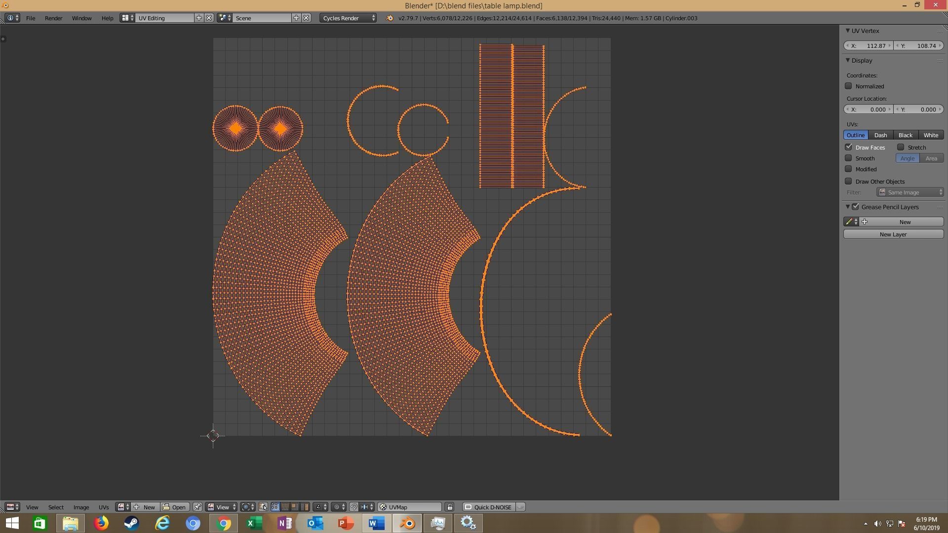Open the Same Image filter dropdown

point(909,192)
